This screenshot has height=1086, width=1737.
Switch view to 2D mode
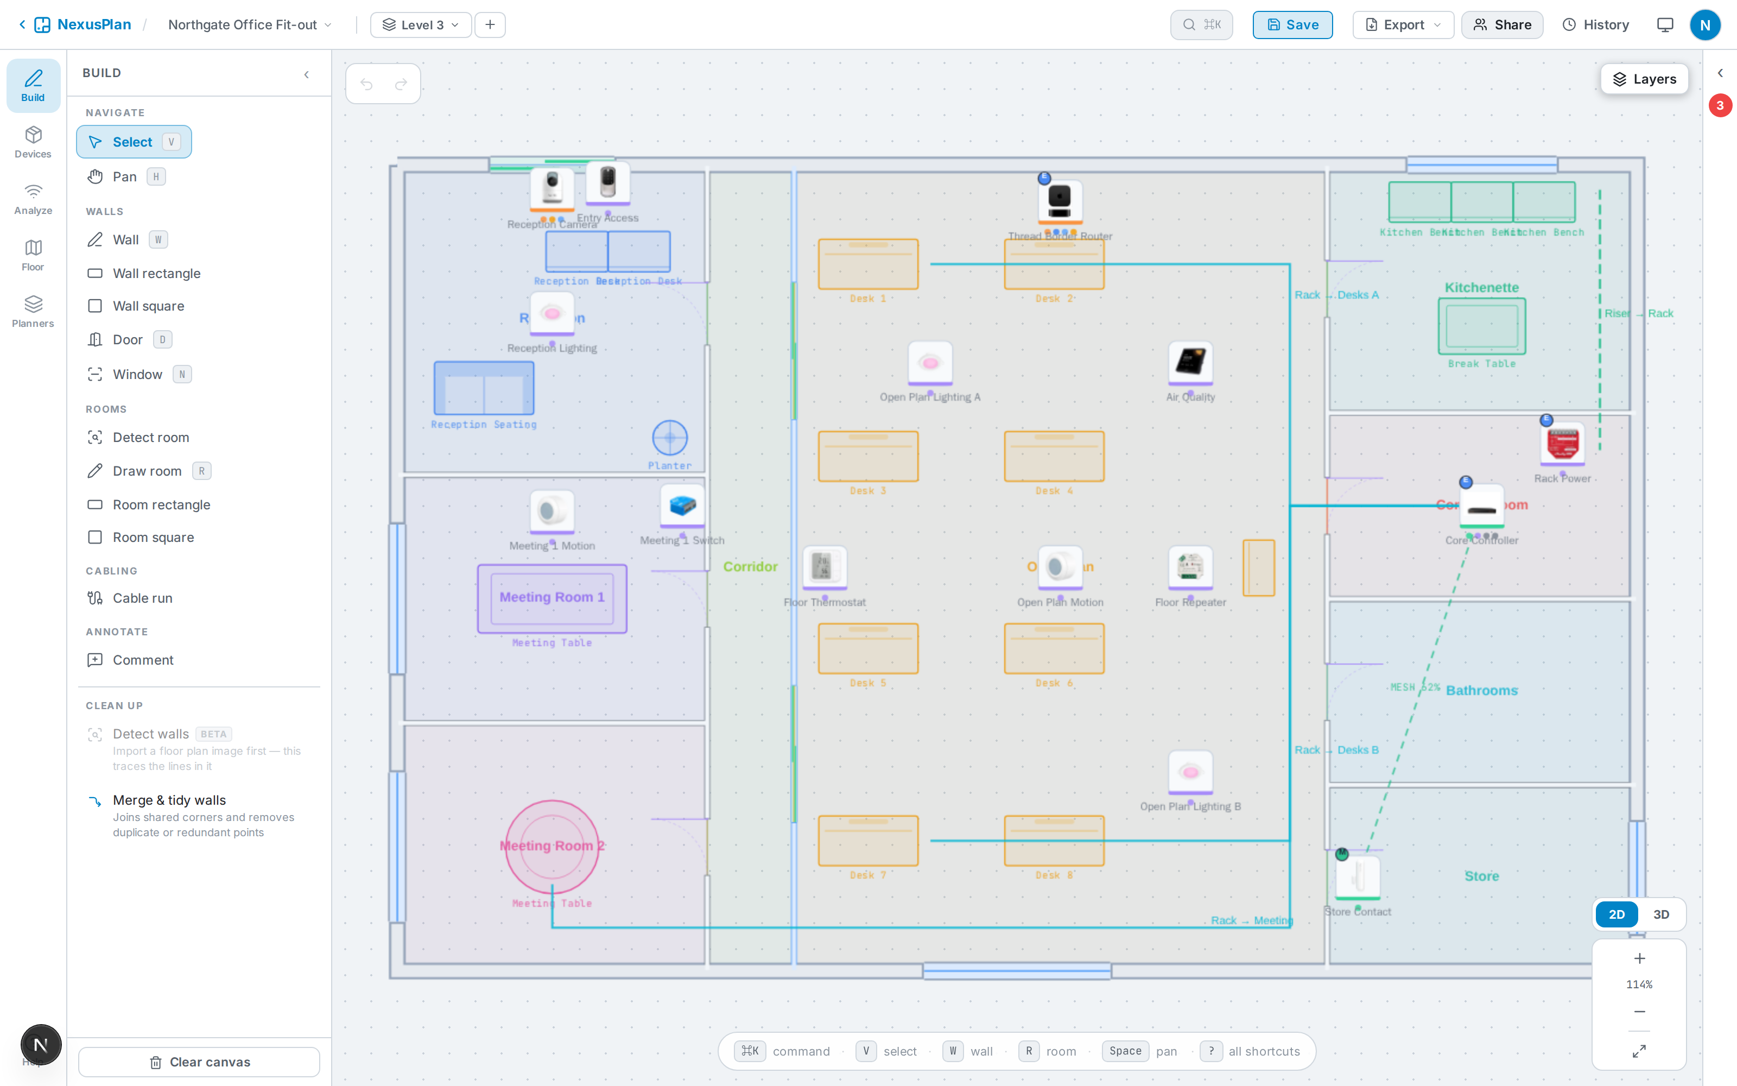[x=1616, y=914]
